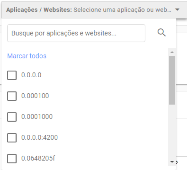Click the scrollbar up arrow
Viewport: 187px width, 170px height.
[x=172, y=52]
